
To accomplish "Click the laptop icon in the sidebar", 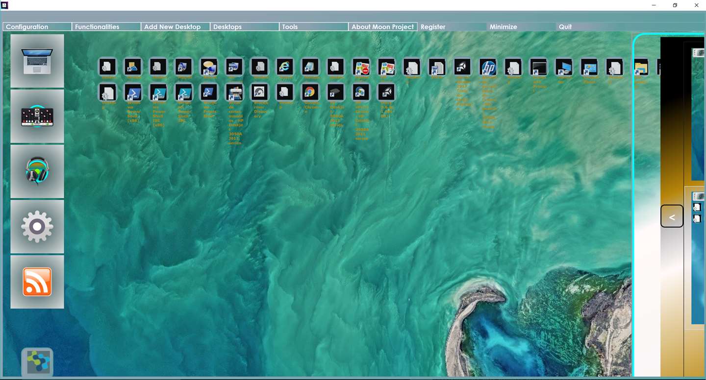I will coord(37,61).
